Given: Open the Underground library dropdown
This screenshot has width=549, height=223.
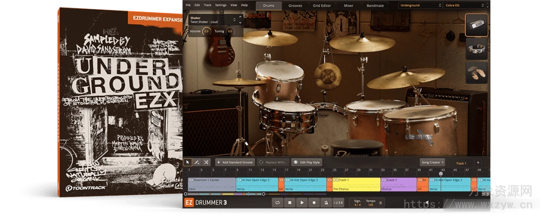Looking at the screenshot, I should pyautogui.click(x=420, y=5).
